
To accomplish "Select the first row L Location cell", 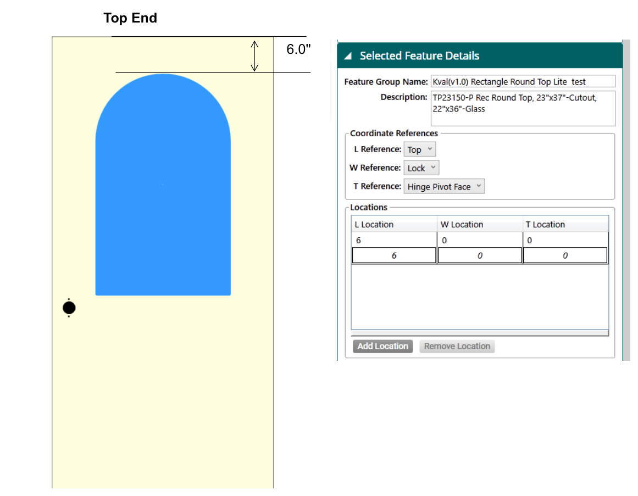I will tap(394, 240).
